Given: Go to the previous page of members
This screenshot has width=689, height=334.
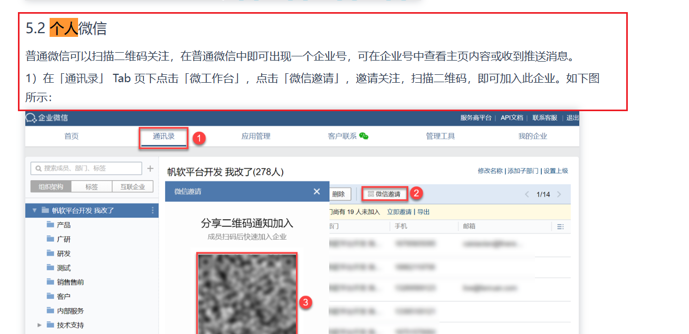Looking at the screenshot, I should pos(527,194).
